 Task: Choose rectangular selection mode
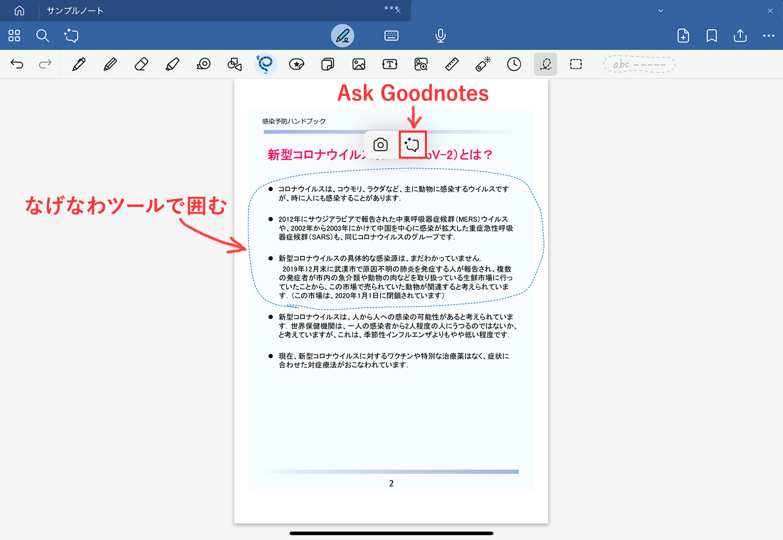(x=576, y=64)
